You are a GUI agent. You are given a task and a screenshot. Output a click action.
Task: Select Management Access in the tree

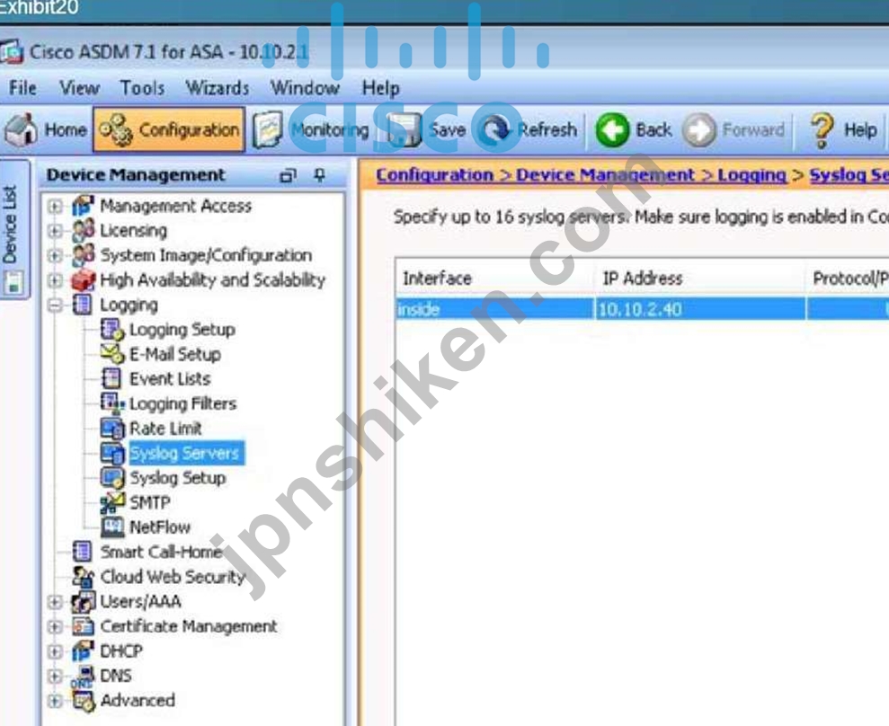click(176, 206)
